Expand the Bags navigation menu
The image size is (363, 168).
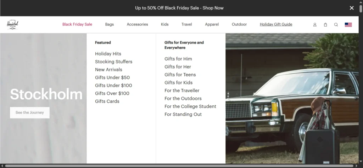[110, 24]
